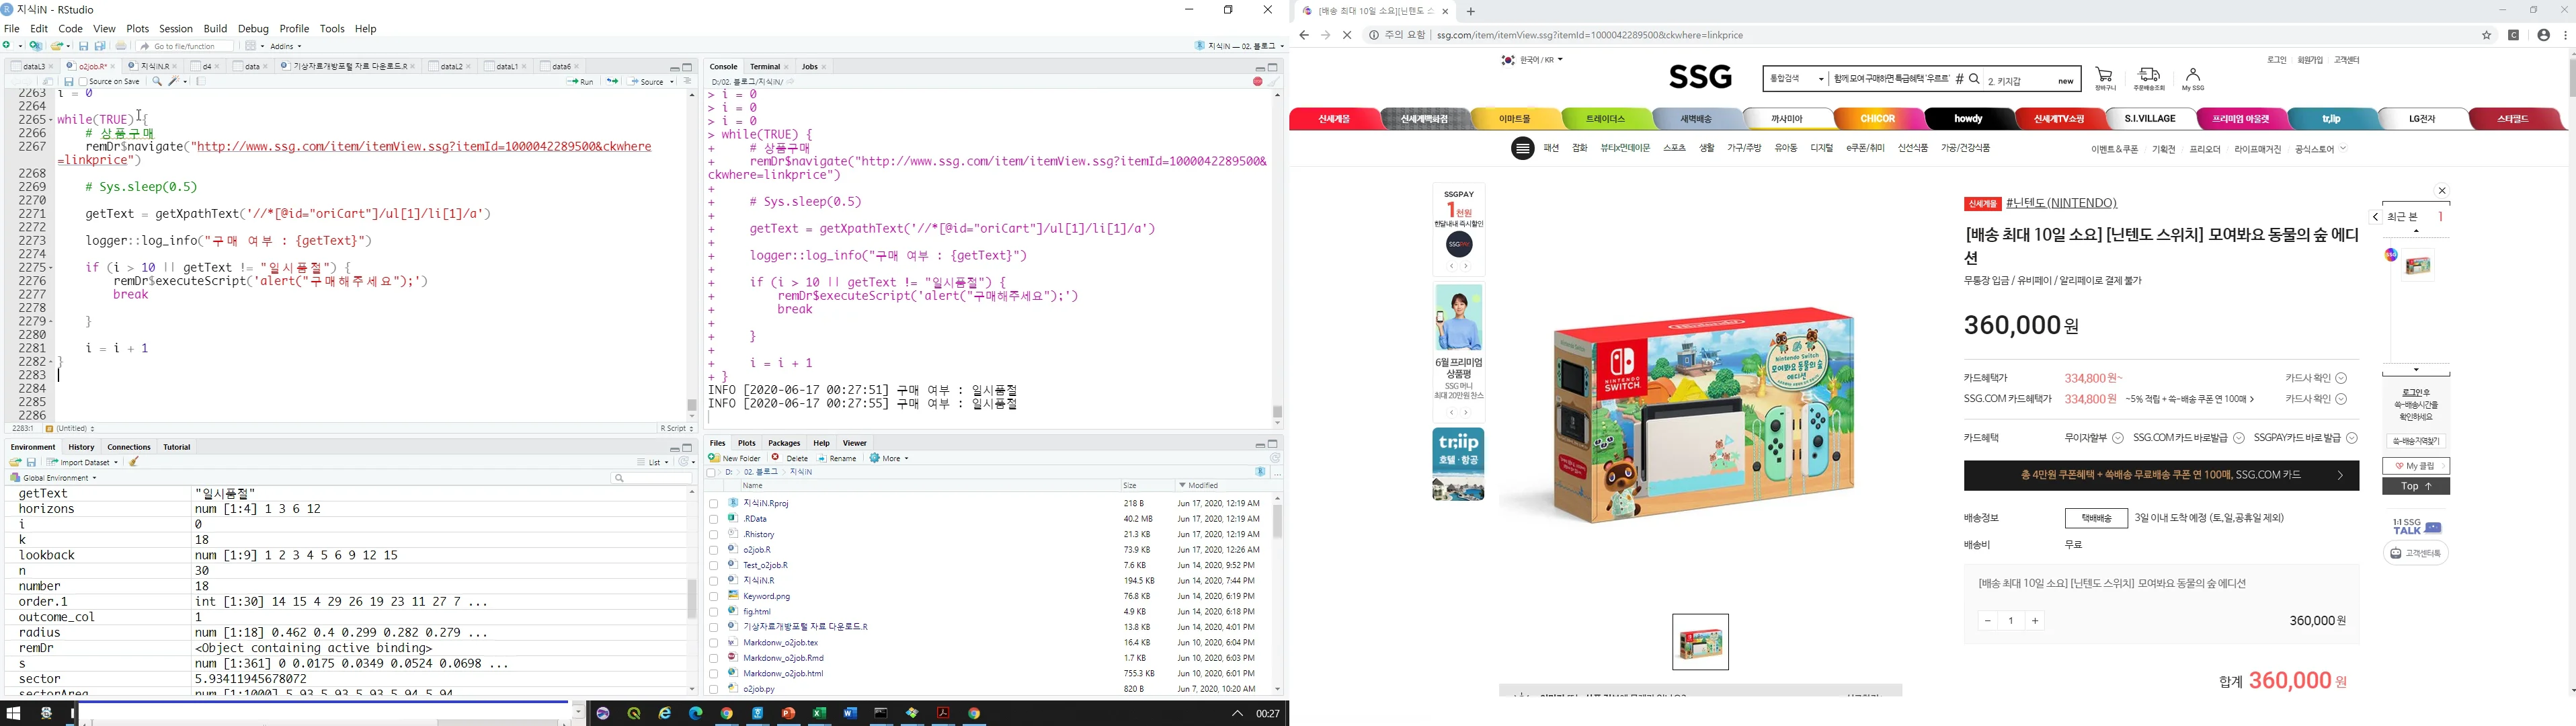The width and height of the screenshot is (2576, 726).
Task: Open the Global Environment dropdown
Action: (x=56, y=478)
